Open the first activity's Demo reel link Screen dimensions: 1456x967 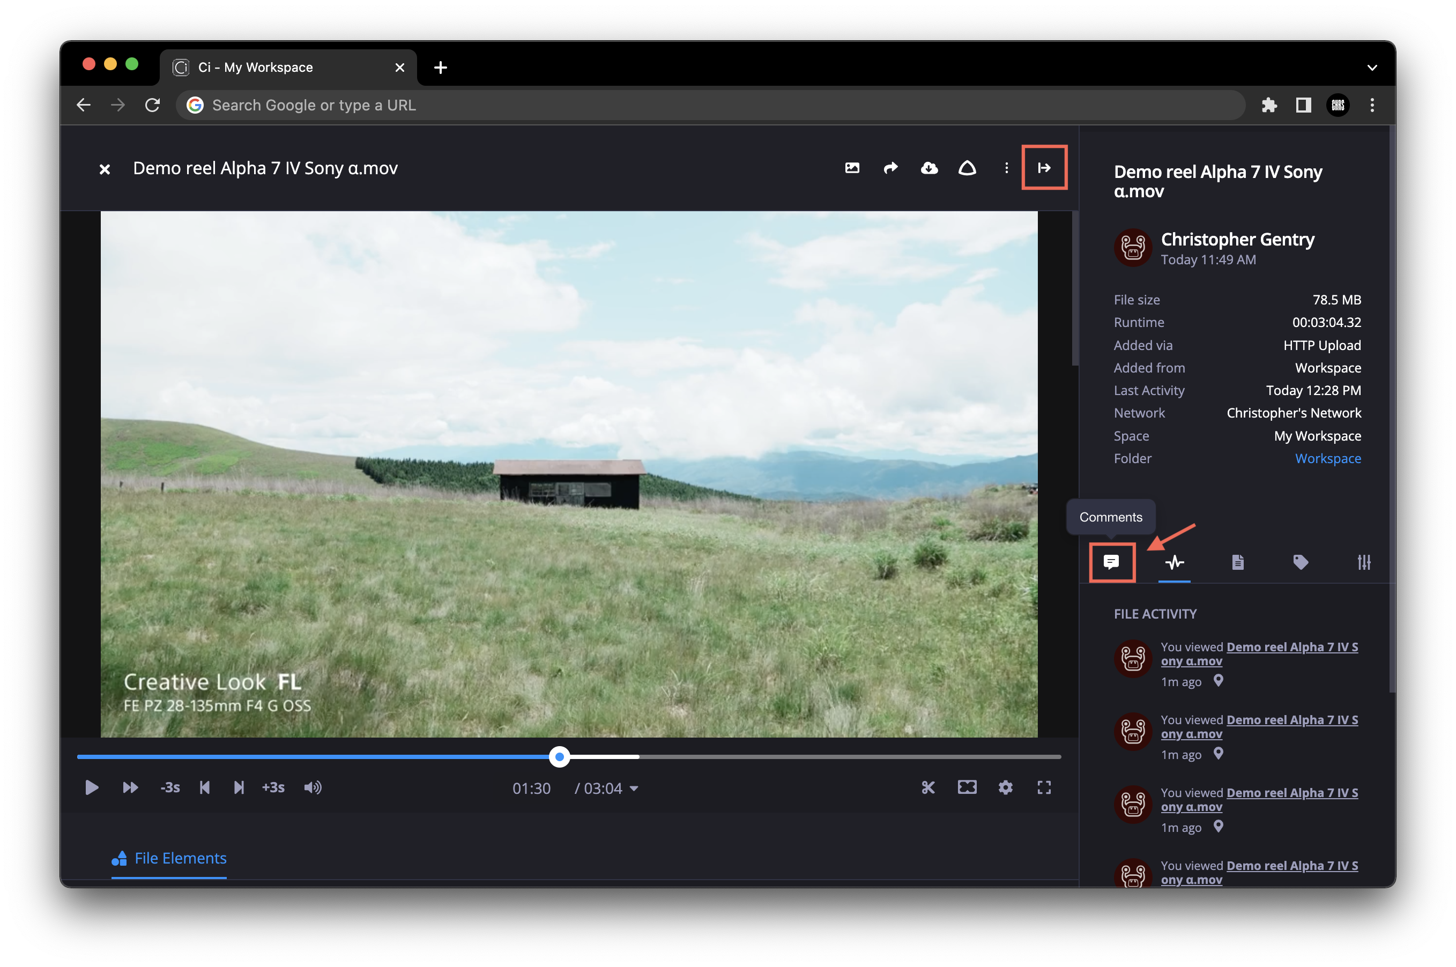pyautogui.click(x=1259, y=654)
